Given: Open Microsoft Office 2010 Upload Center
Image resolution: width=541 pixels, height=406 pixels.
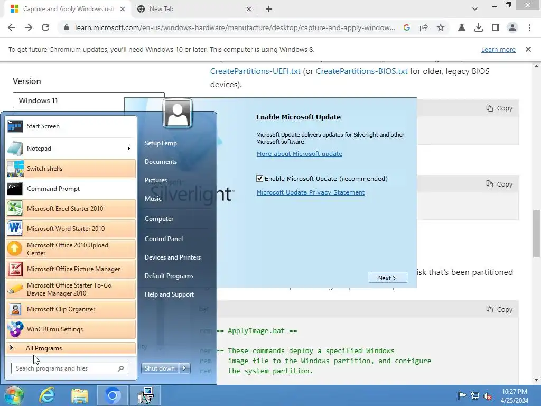Looking at the screenshot, I should [71, 249].
